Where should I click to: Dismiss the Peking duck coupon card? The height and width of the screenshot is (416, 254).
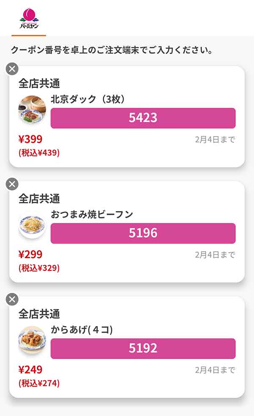pos(12,68)
